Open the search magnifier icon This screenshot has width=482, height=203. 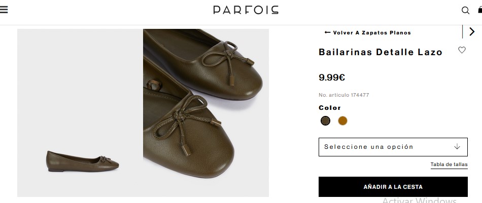[x=465, y=10]
